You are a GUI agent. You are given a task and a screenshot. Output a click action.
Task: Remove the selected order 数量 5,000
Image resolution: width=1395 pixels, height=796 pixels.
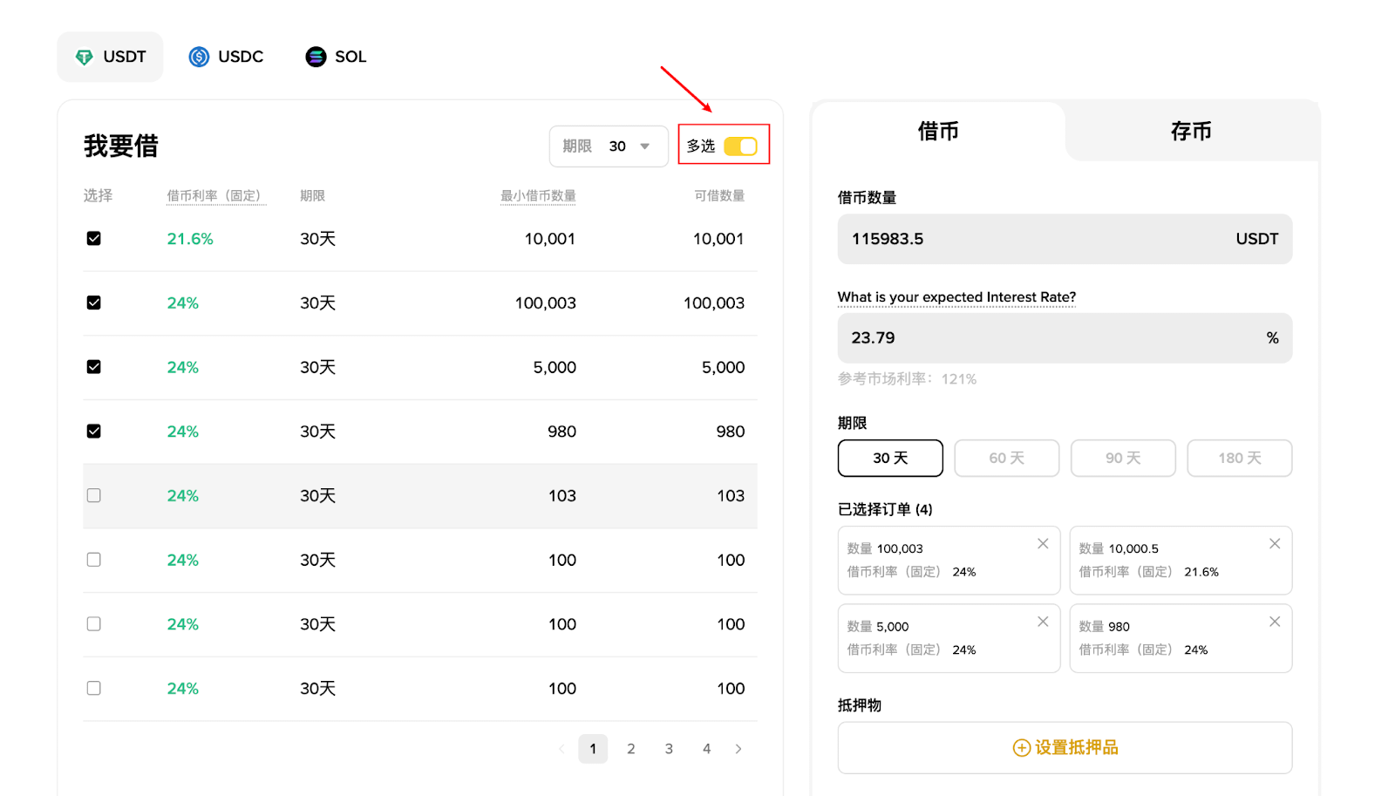(1043, 622)
